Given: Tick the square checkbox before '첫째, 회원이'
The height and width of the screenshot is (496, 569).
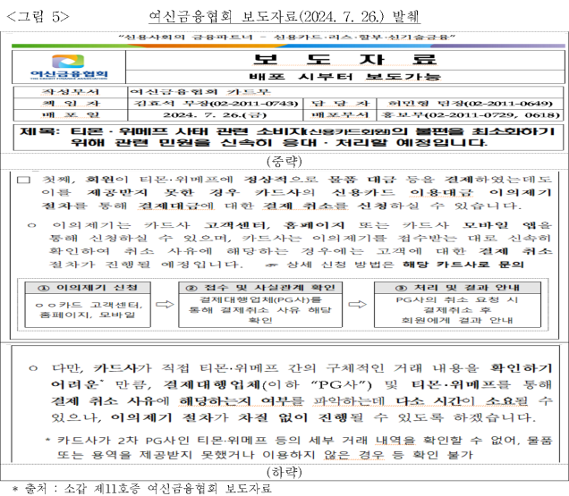Looking at the screenshot, I should [x=23, y=180].
